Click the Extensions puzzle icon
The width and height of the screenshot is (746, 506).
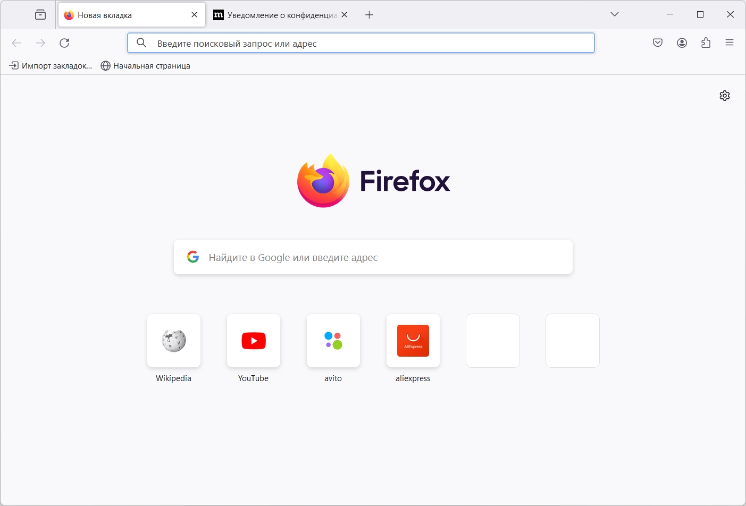[x=706, y=43]
